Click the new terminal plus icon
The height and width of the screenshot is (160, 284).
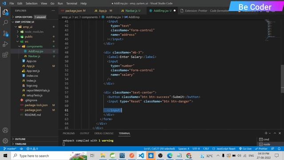(266, 133)
